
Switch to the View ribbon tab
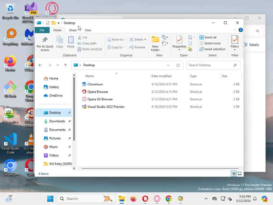88,30
